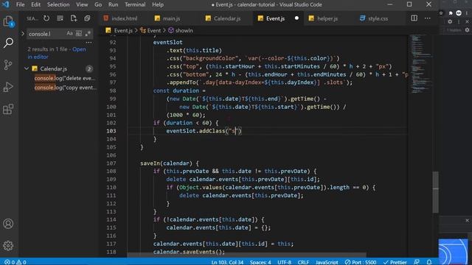Switch to the Calendar.js tab
472x265 pixels.
coord(227,18)
